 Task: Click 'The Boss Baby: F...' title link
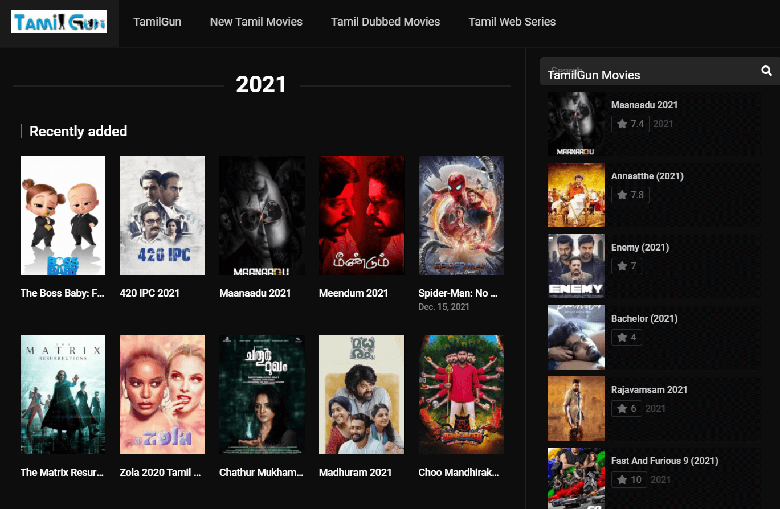(63, 293)
